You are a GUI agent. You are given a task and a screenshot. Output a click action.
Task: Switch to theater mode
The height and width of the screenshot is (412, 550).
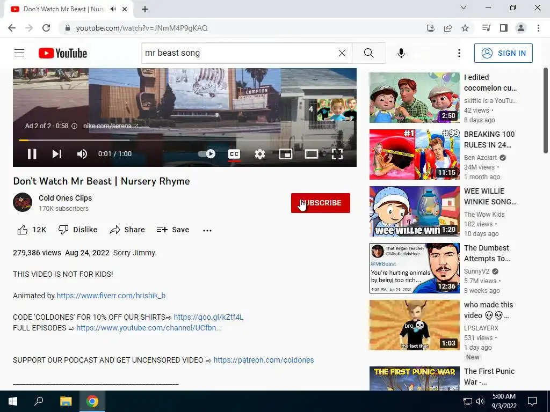[311, 154]
